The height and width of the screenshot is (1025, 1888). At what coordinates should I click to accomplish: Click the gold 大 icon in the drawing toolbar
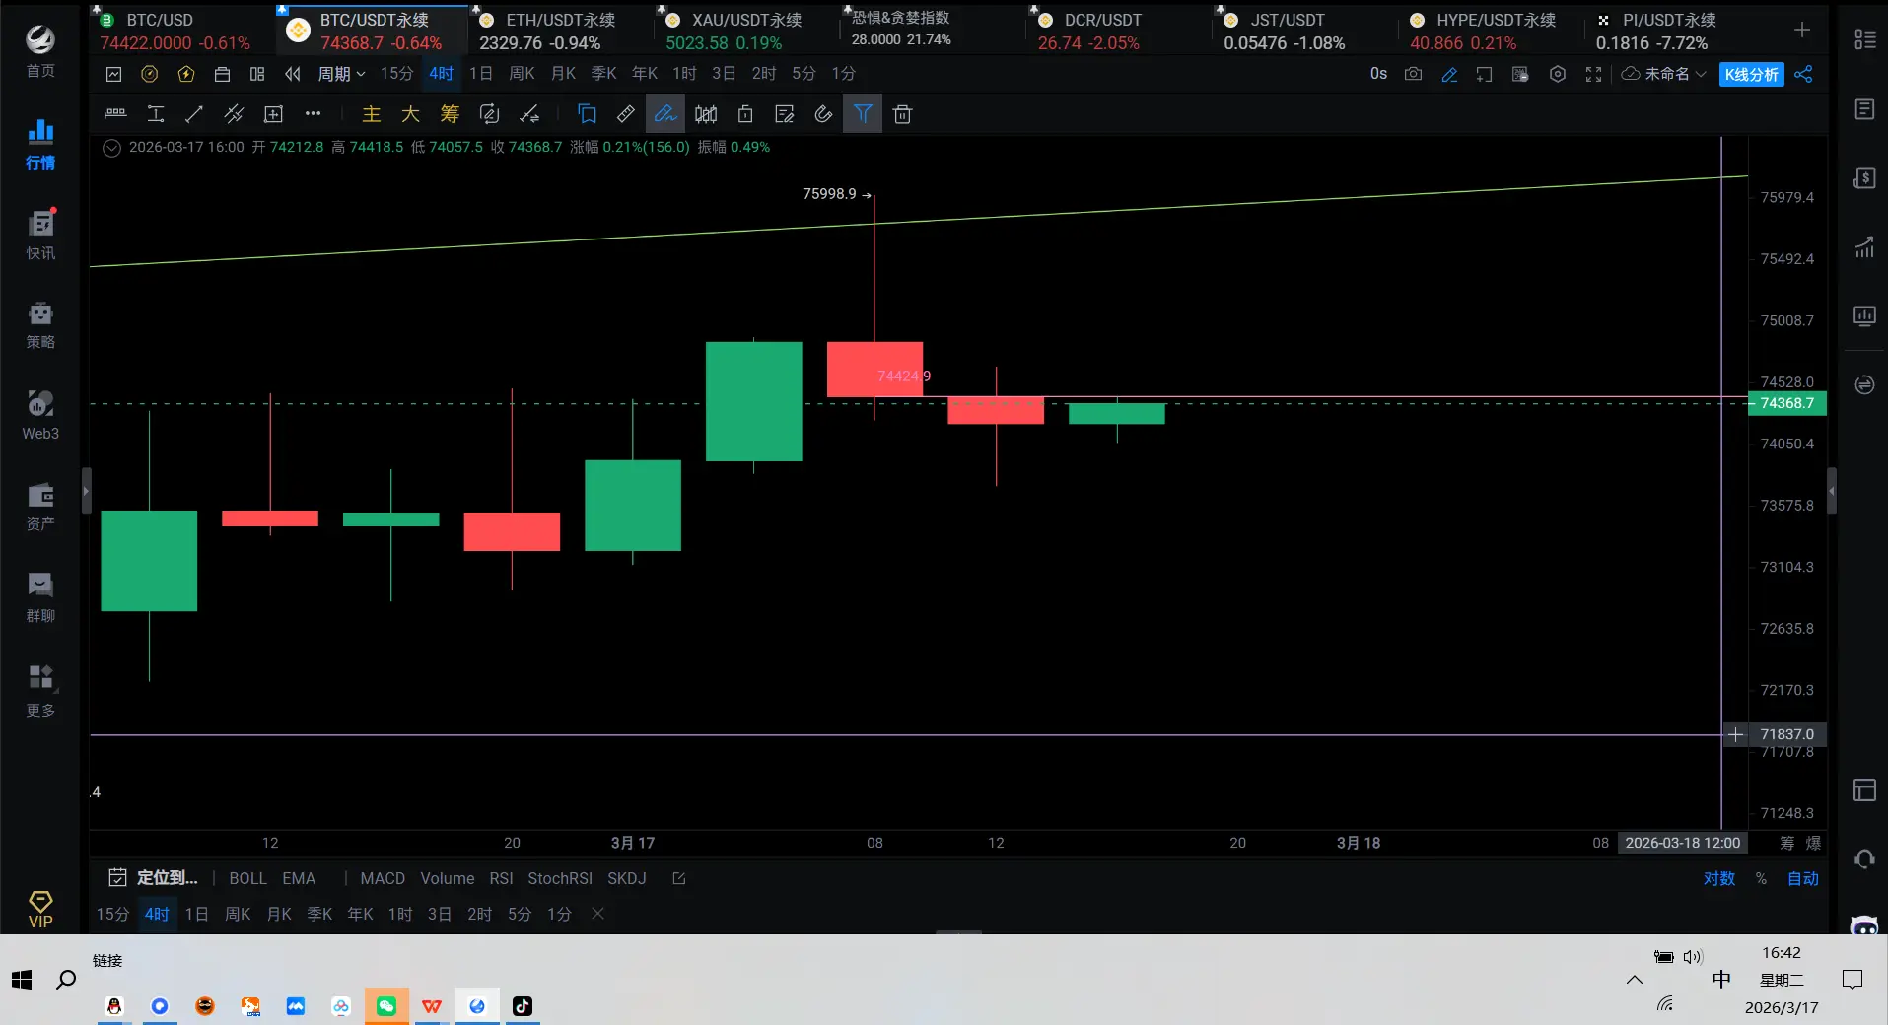410,114
